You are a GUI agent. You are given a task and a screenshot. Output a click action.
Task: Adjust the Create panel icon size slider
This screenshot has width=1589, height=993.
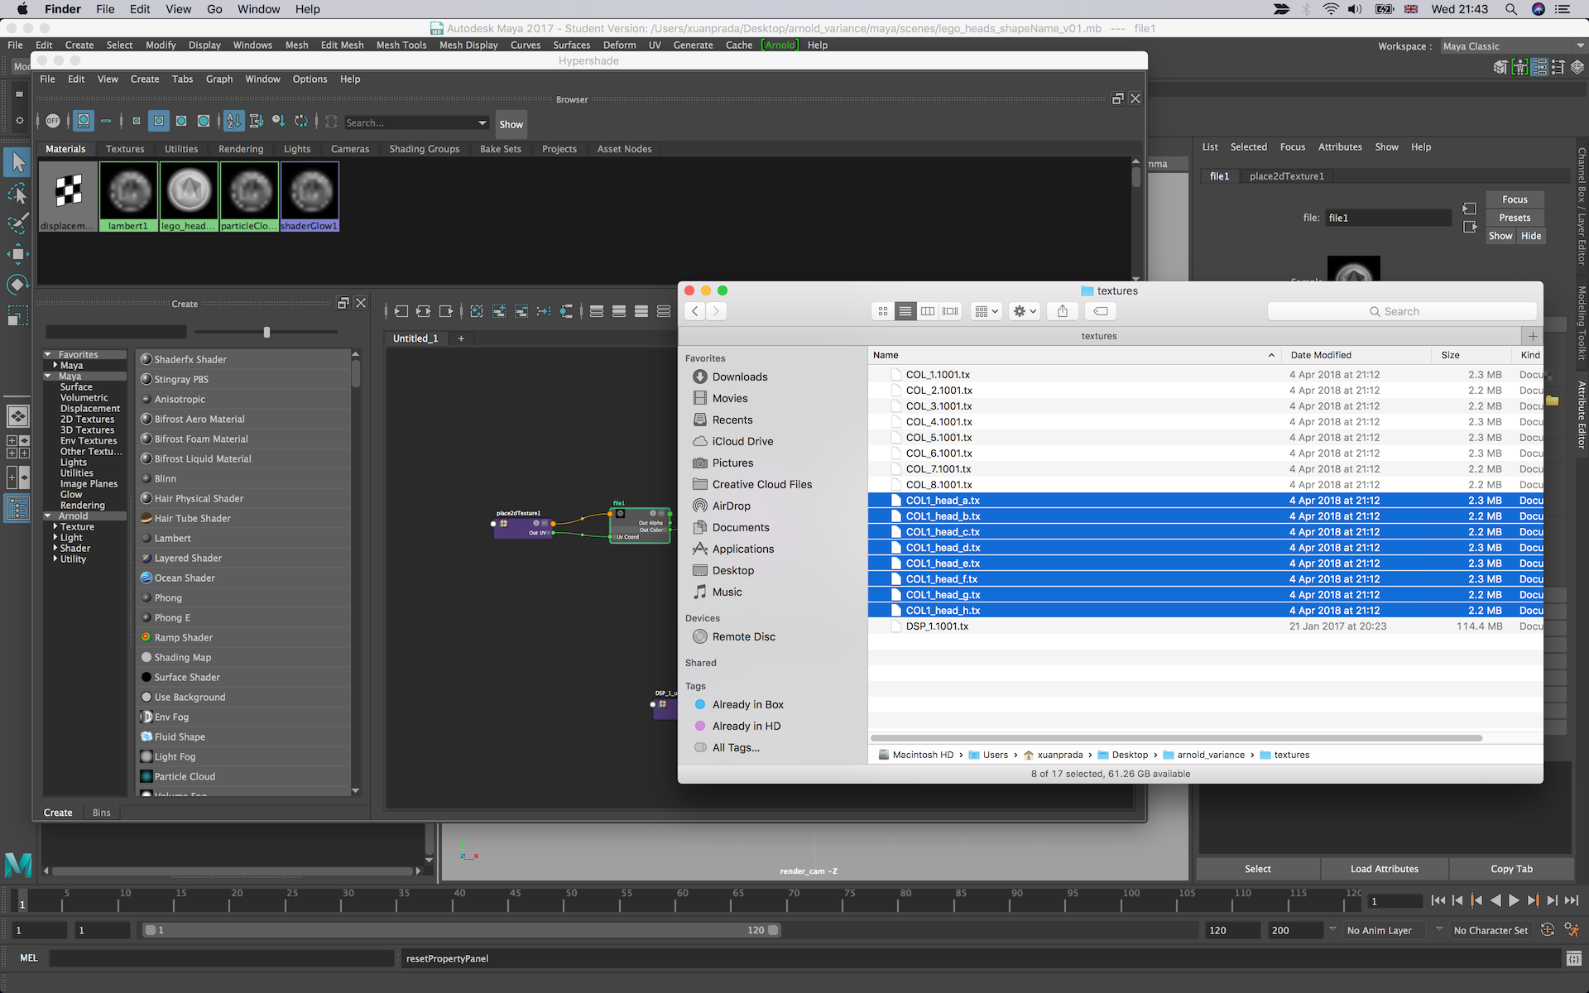(266, 332)
